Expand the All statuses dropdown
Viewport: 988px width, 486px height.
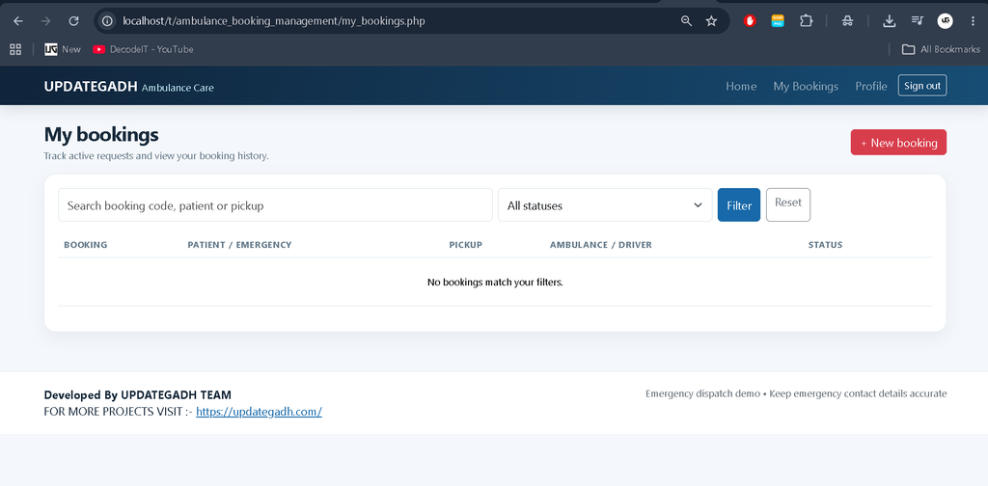pos(605,205)
